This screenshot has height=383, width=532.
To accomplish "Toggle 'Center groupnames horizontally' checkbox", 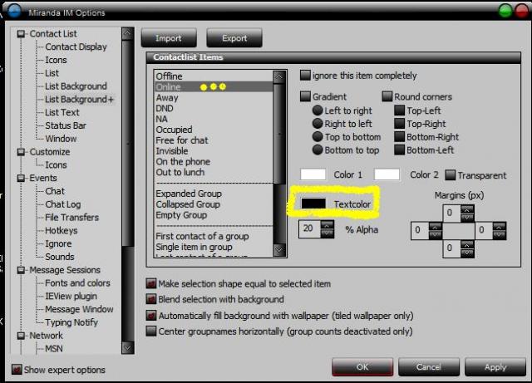I will [x=151, y=331].
